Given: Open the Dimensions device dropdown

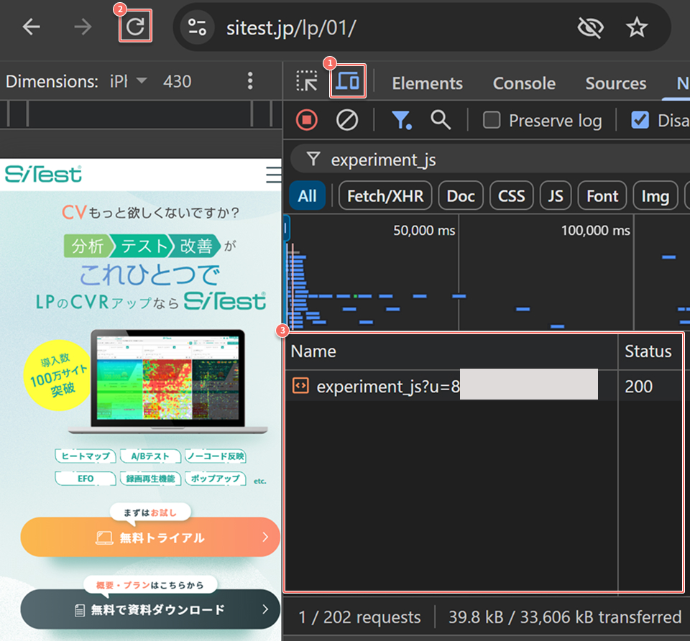Looking at the screenshot, I should pyautogui.click(x=128, y=81).
